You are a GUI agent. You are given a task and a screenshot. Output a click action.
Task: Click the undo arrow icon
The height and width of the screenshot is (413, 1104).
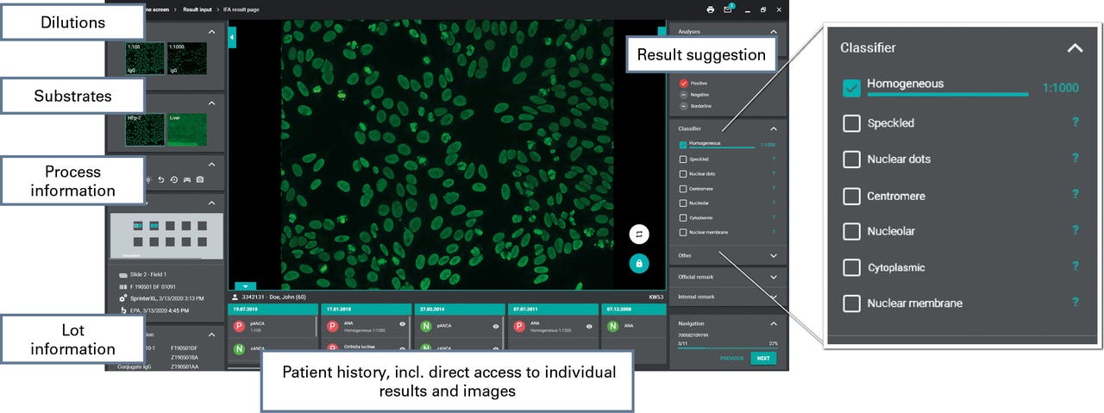(x=160, y=179)
